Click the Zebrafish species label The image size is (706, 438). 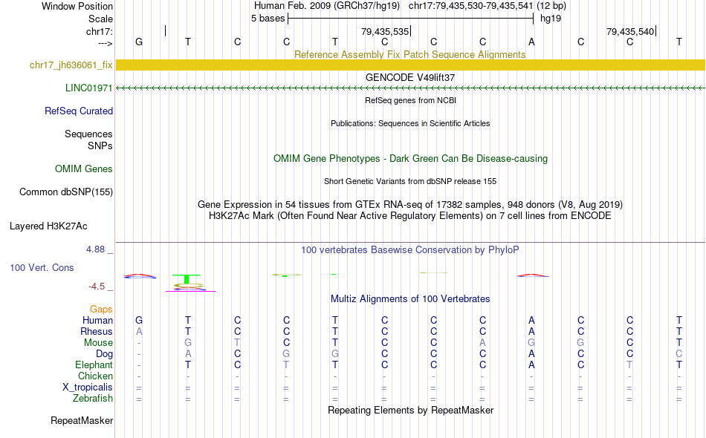(93, 399)
